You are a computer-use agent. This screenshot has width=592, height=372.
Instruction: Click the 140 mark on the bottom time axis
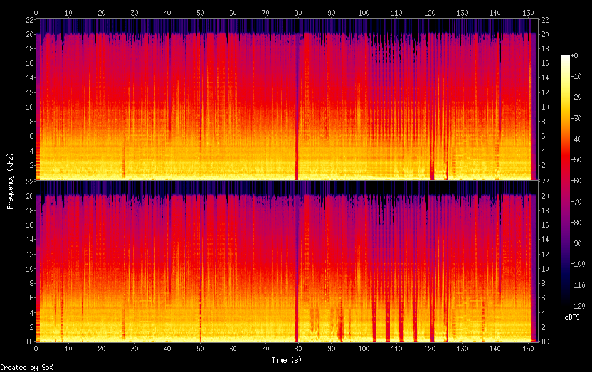[x=495, y=348]
